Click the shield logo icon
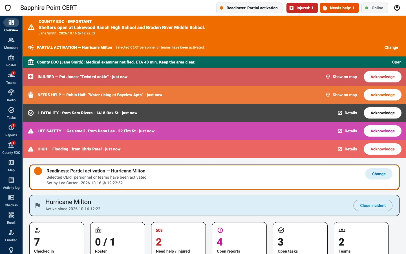Image resolution: width=406 pixels, height=254 pixels. 8,8
